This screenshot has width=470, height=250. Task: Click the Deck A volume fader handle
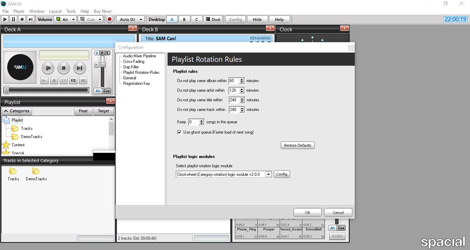[x=102, y=65]
